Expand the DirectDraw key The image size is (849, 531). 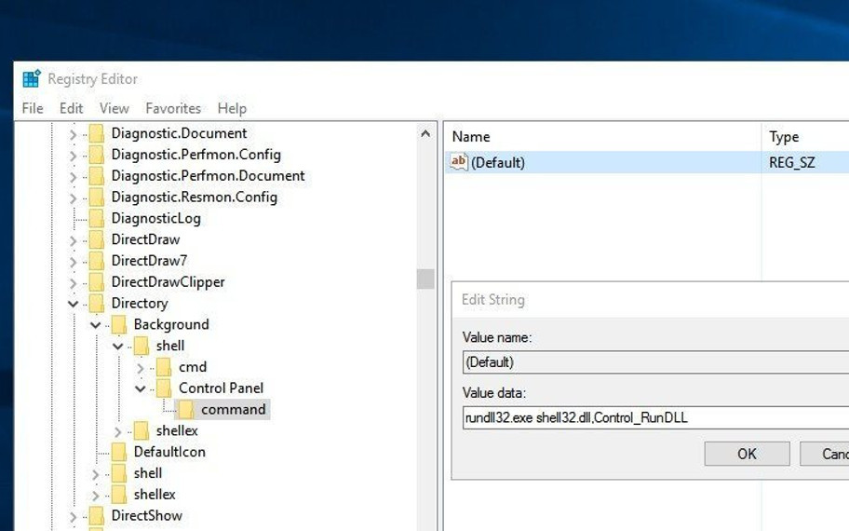click(74, 240)
